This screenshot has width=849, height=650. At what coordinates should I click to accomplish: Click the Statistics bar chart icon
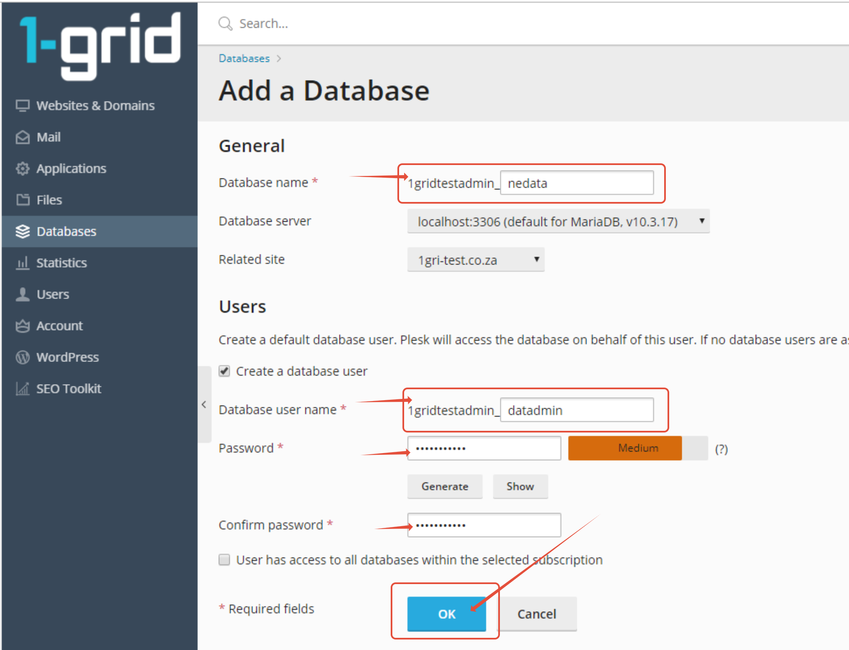(x=23, y=263)
